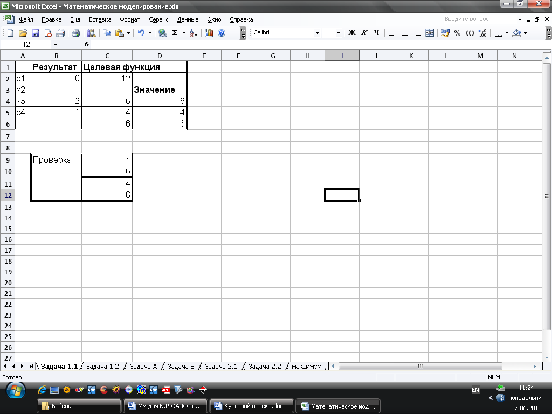Open Бабенко folder taskbar button

(x=79, y=406)
